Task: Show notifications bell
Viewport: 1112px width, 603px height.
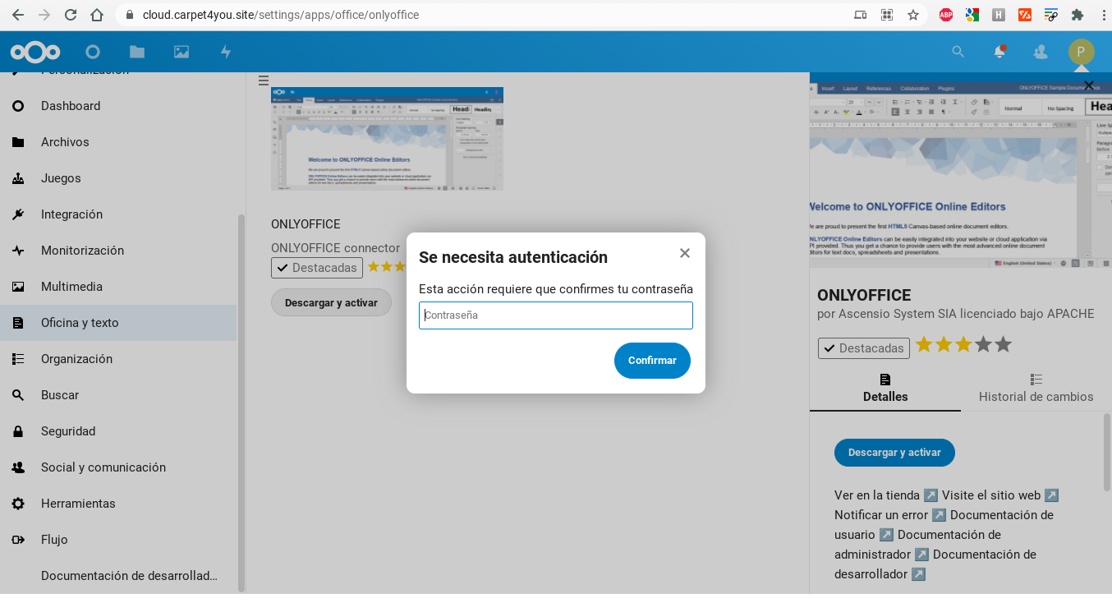Action: click(x=999, y=52)
